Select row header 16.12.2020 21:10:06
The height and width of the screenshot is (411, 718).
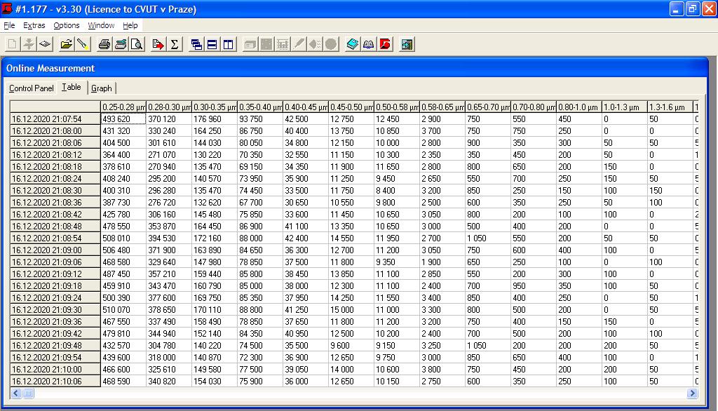tap(55, 382)
